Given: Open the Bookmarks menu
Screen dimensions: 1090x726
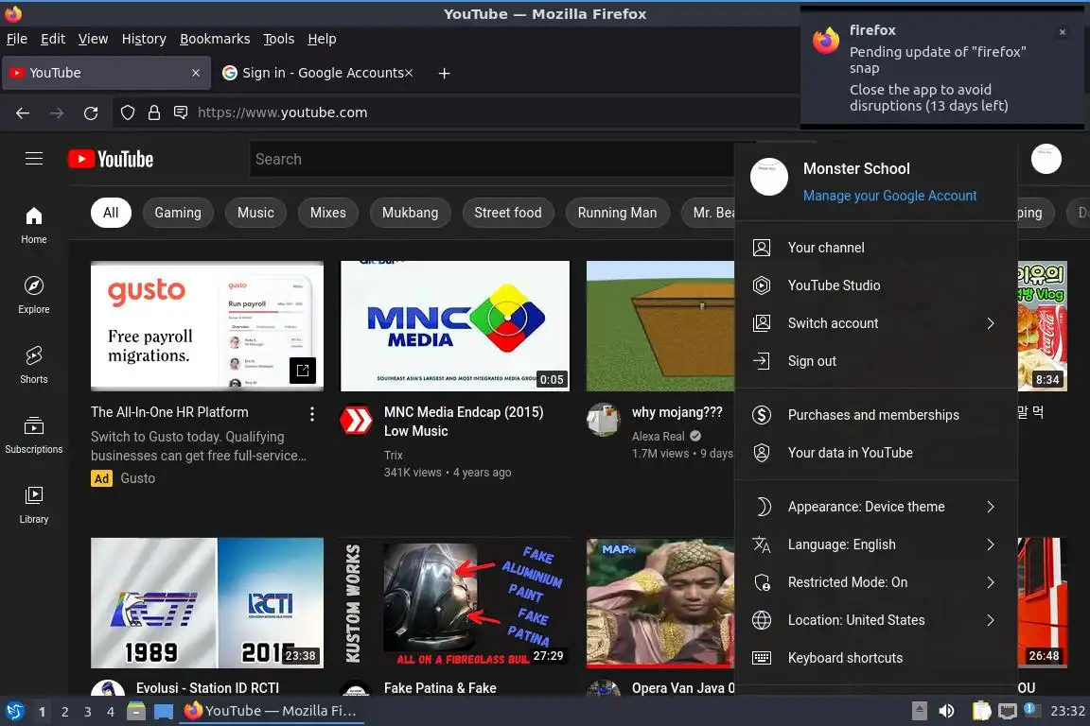Looking at the screenshot, I should (x=215, y=39).
